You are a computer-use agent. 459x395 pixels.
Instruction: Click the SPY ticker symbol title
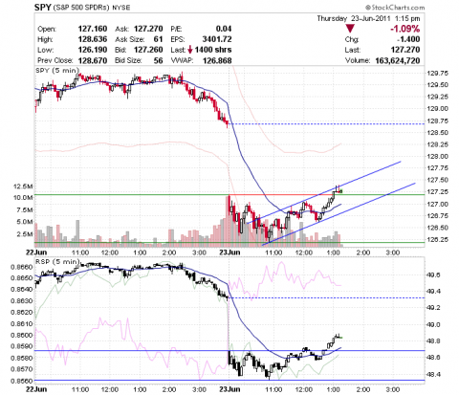(x=43, y=7)
